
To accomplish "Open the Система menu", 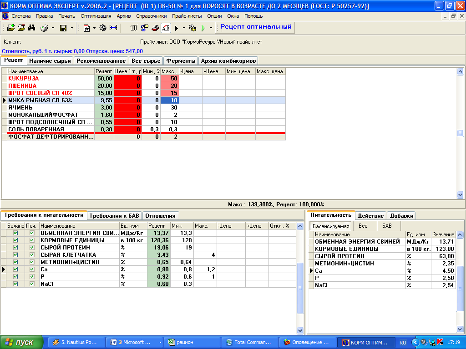I will tap(21, 16).
